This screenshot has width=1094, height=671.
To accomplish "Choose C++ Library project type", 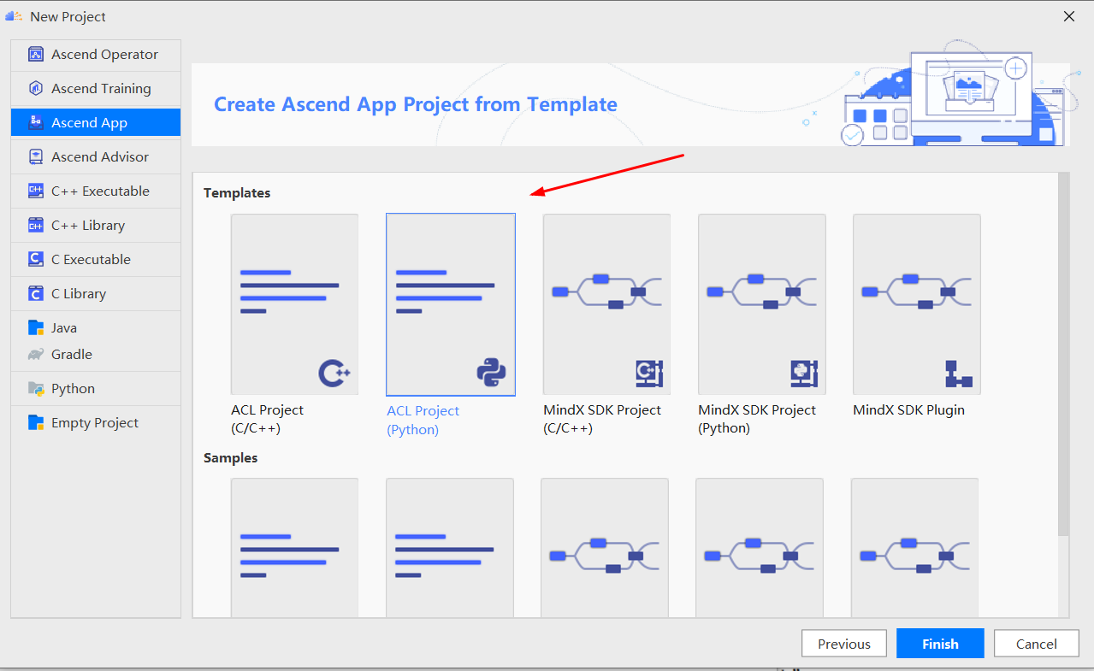I will (x=87, y=226).
